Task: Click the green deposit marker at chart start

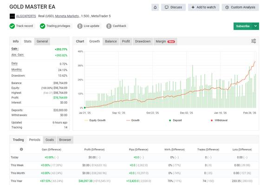Action: tap(84, 108)
